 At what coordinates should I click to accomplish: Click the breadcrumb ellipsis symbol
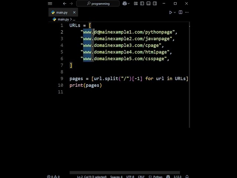[x=74, y=20]
